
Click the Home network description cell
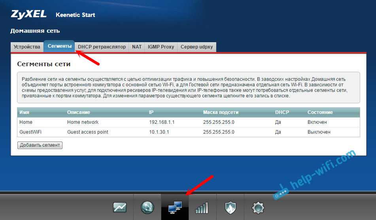click(83, 122)
